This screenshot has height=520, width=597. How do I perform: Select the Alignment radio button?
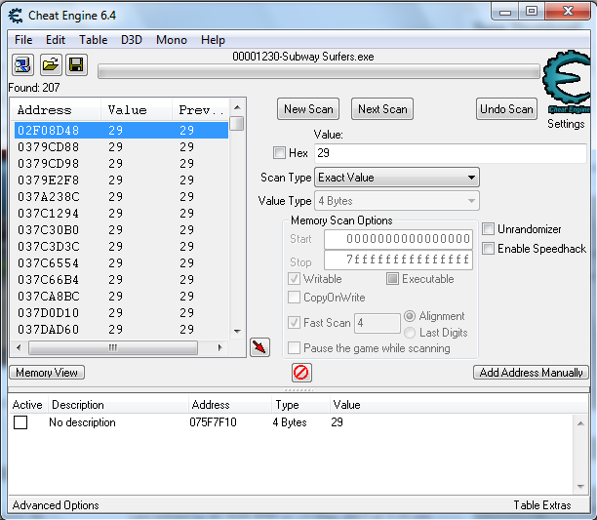click(x=410, y=316)
